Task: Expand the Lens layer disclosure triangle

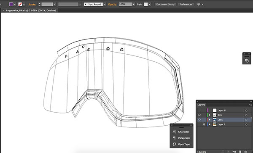Action: tap(210, 120)
